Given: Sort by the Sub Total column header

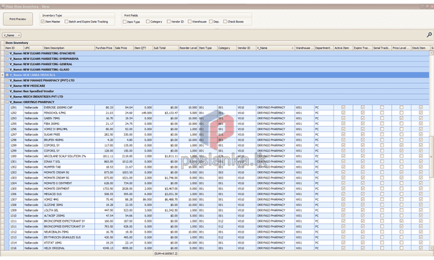Looking at the screenshot, I should [166, 48].
